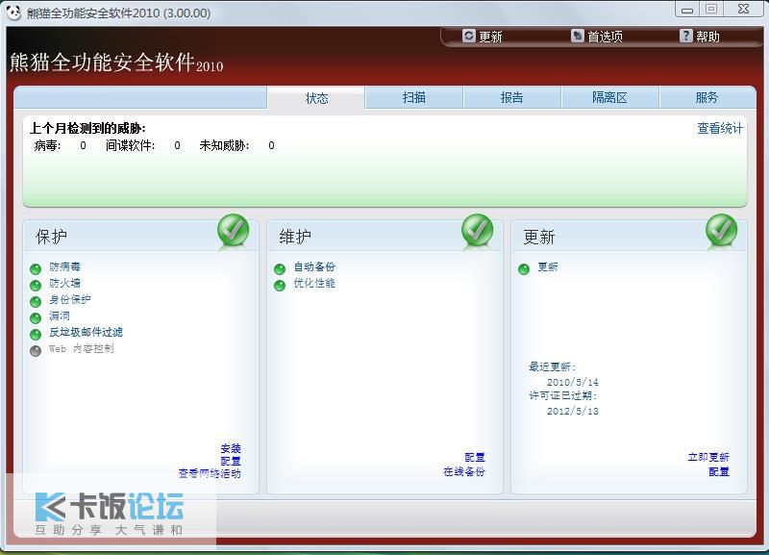Open the 自动备份 link
The height and width of the screenshot is (555, 769).
[314, 267]
